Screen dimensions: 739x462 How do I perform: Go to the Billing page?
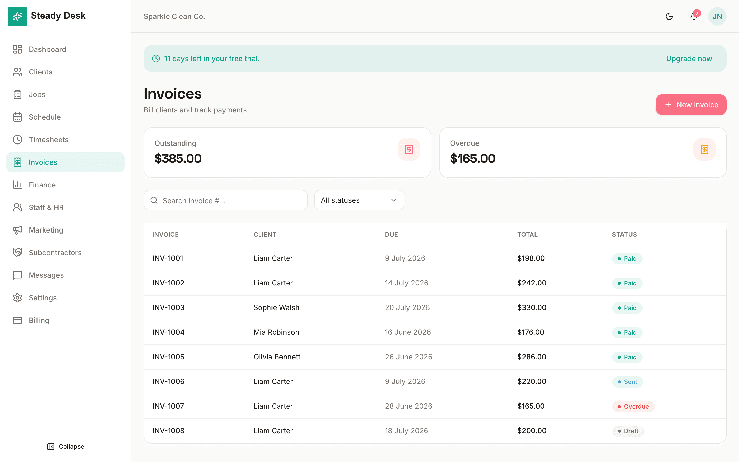(65, 320)
